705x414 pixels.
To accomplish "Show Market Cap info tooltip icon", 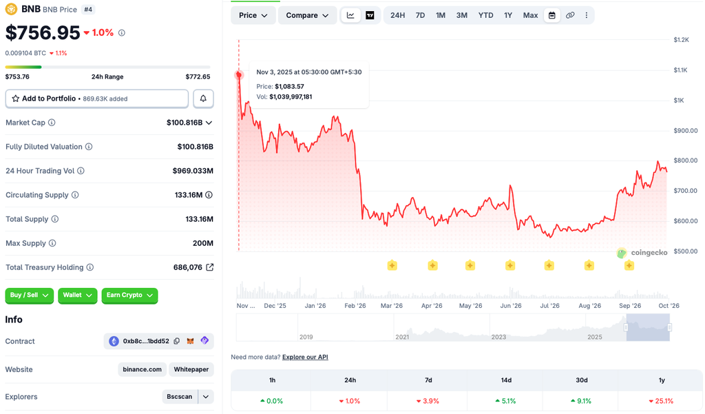I will (52, 123).
